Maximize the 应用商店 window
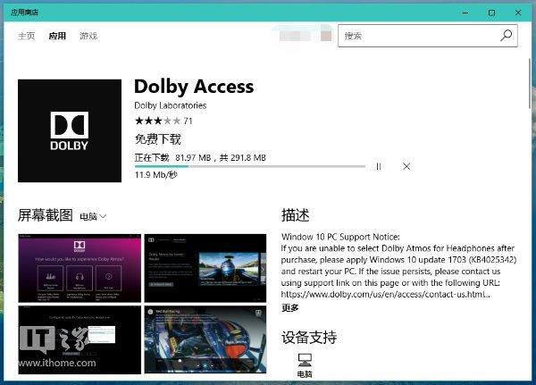Viewport: 536px width, 385px height. (491, 13)
